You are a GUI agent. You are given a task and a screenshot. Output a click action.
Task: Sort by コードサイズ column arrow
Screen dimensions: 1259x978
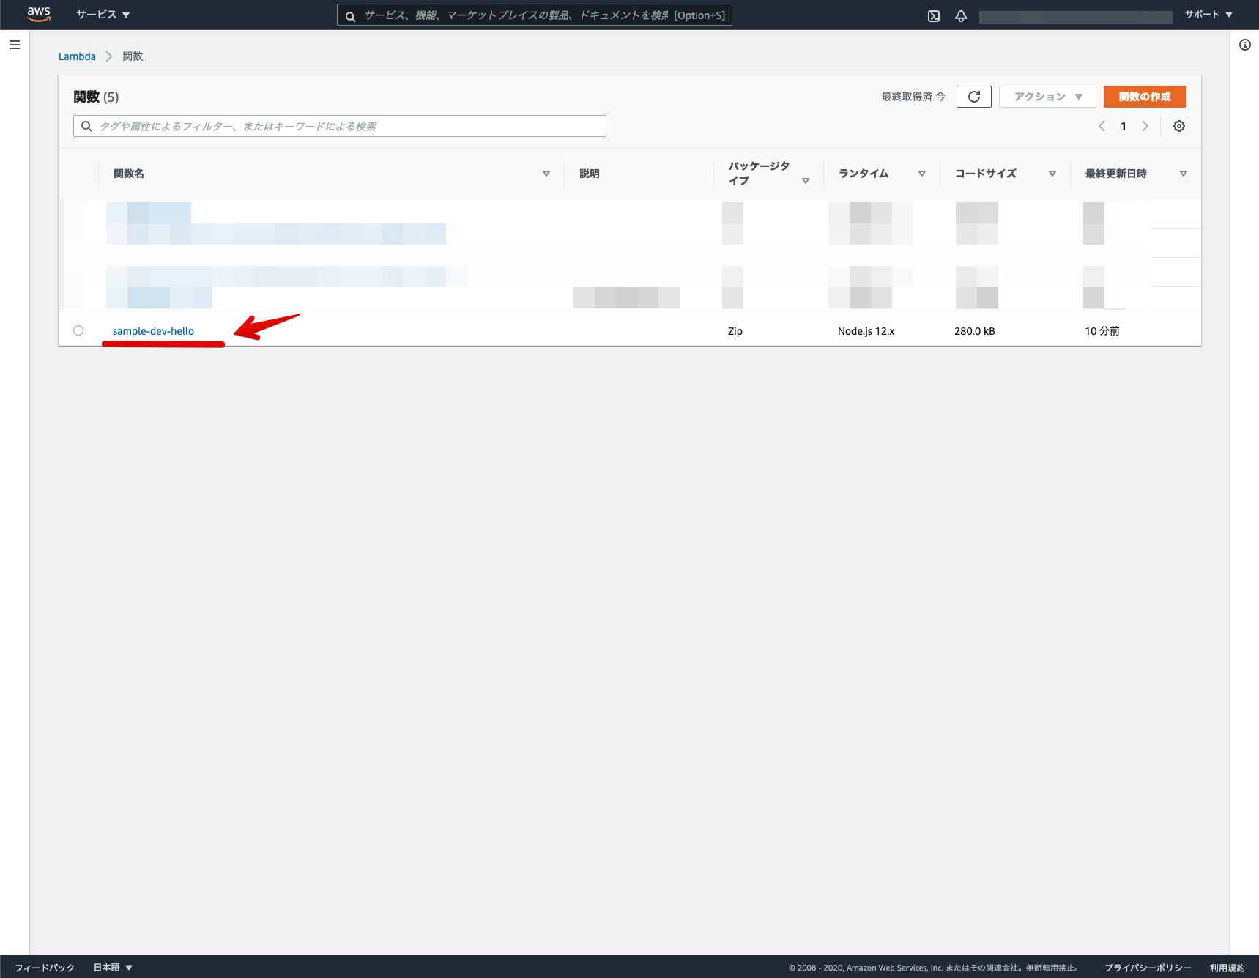pos(1052,174)
